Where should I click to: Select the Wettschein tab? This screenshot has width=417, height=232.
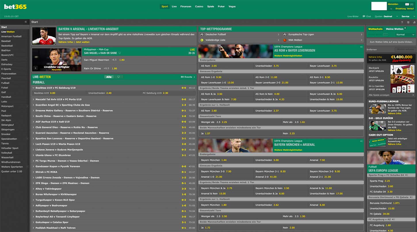[375, 29]
